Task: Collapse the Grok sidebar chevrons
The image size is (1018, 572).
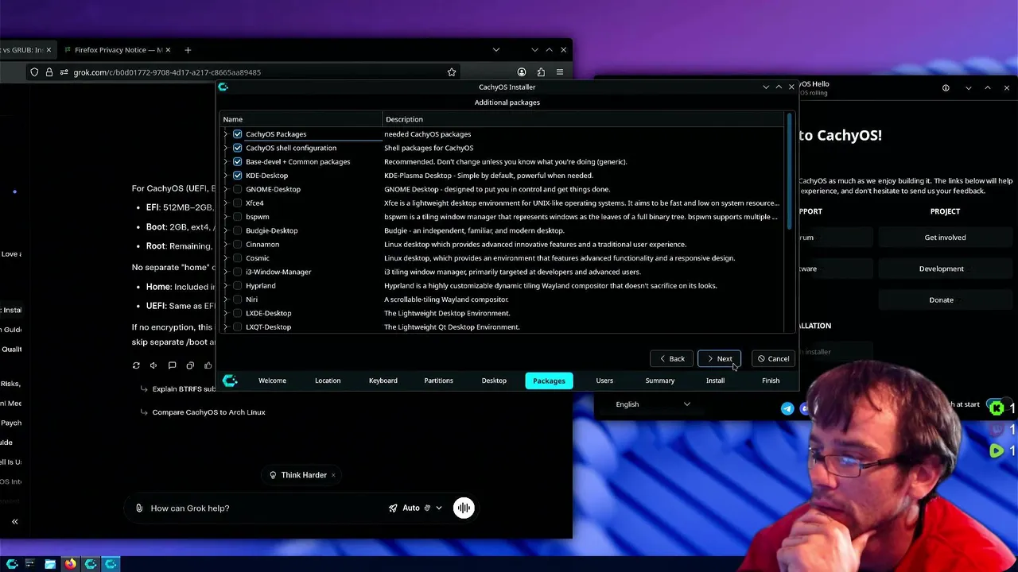Action: coord(14,522)
